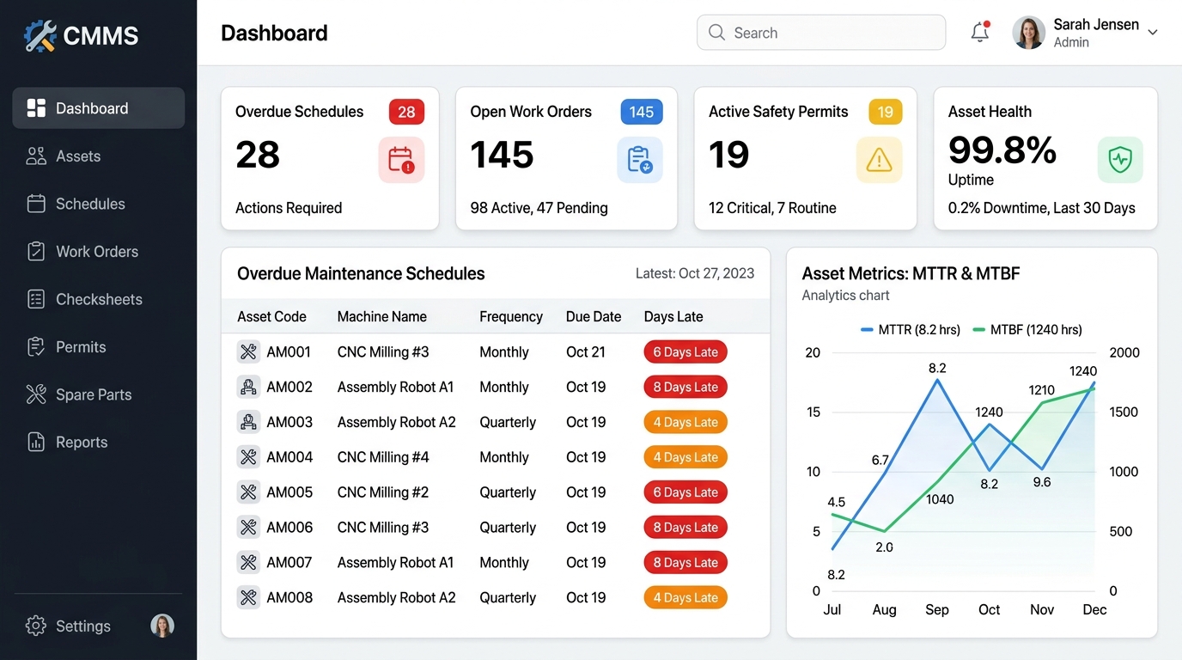Click Sarah Jensen profile photo

1029,33
